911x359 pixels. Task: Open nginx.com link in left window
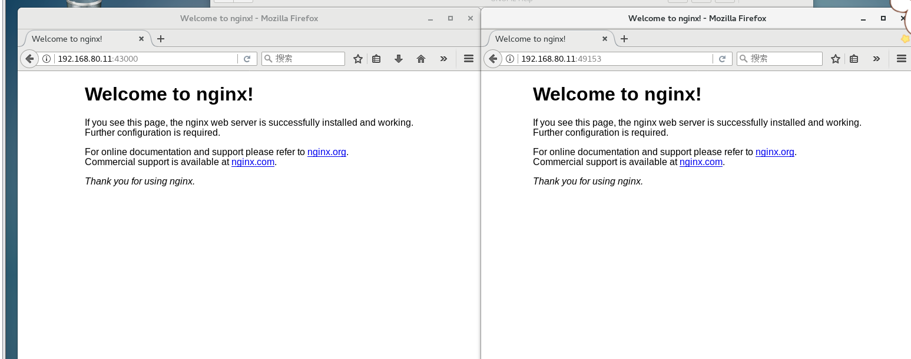[x=253, y=162]
